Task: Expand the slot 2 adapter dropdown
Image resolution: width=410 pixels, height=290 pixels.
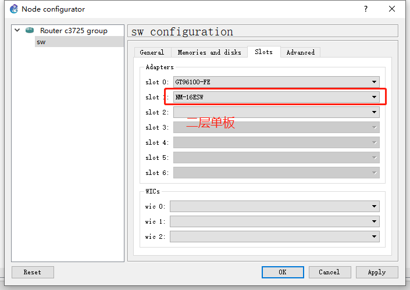Action: 276,112
